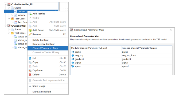
Task: Click the Add Group folder icon
Action: (30, 30)
